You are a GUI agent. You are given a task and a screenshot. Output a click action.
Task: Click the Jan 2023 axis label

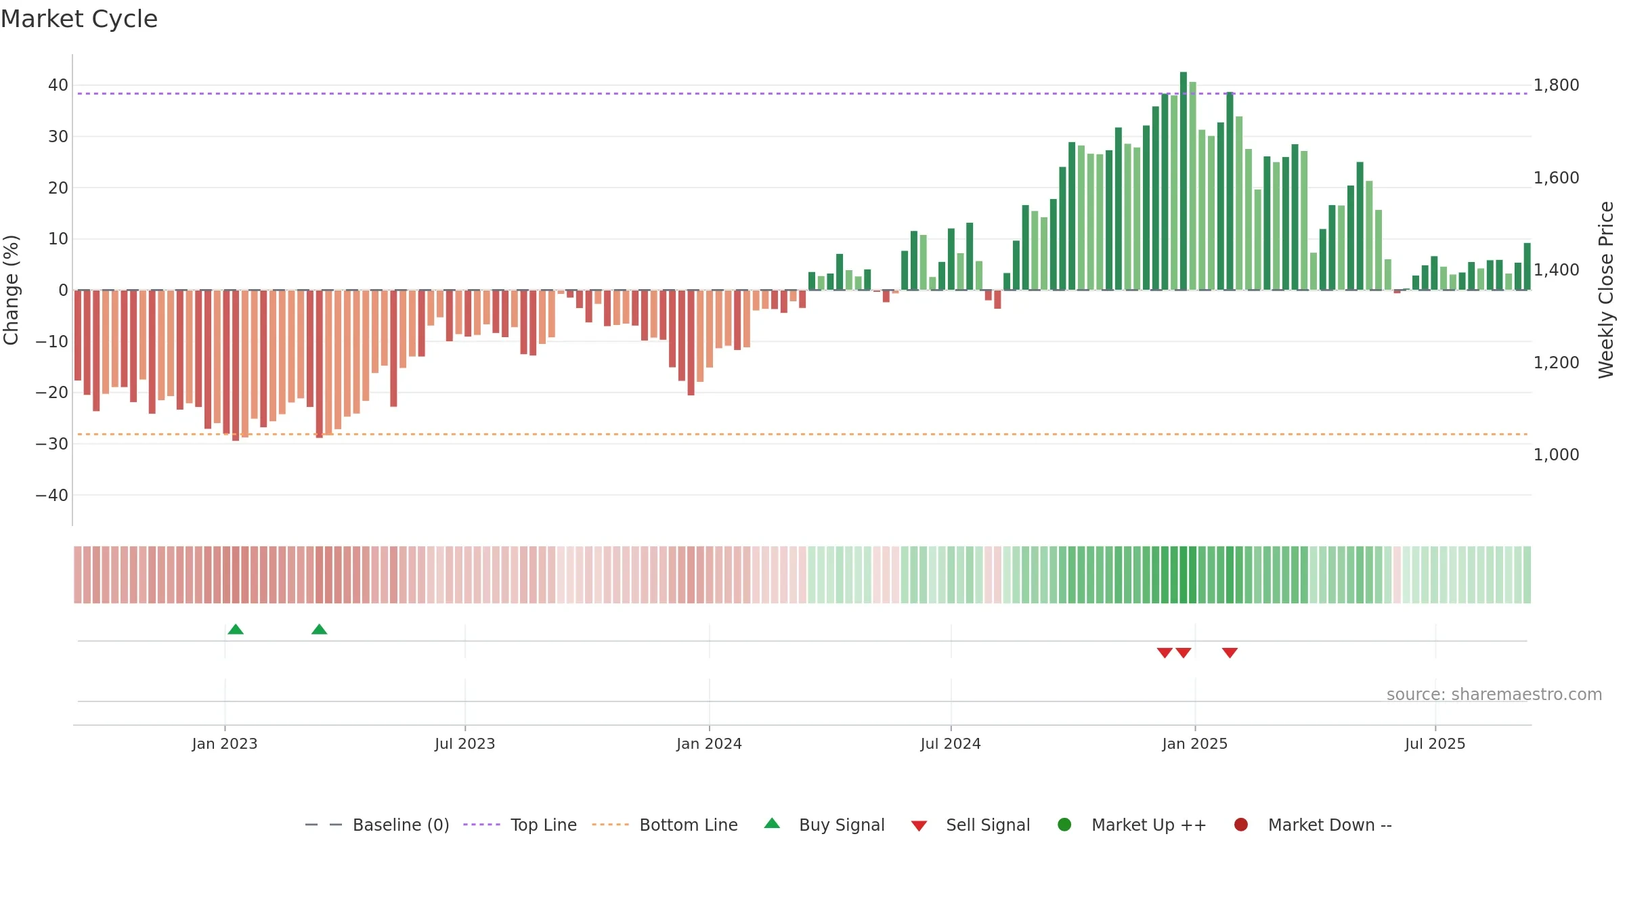pos(225,743)
